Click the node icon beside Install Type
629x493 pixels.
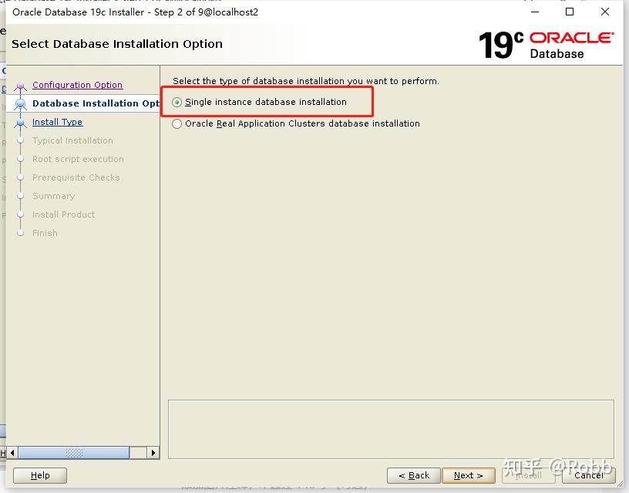[21, 122]
